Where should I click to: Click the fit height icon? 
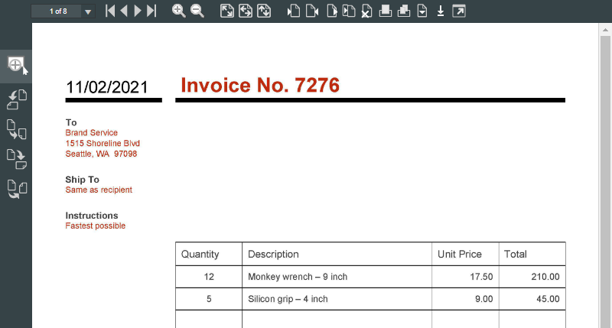click(264, 11)
